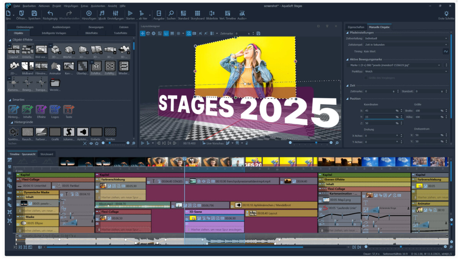Collapse the Objekt-Effekte section
This screenshot has height=259, width=460.
(x=10, y=40)
